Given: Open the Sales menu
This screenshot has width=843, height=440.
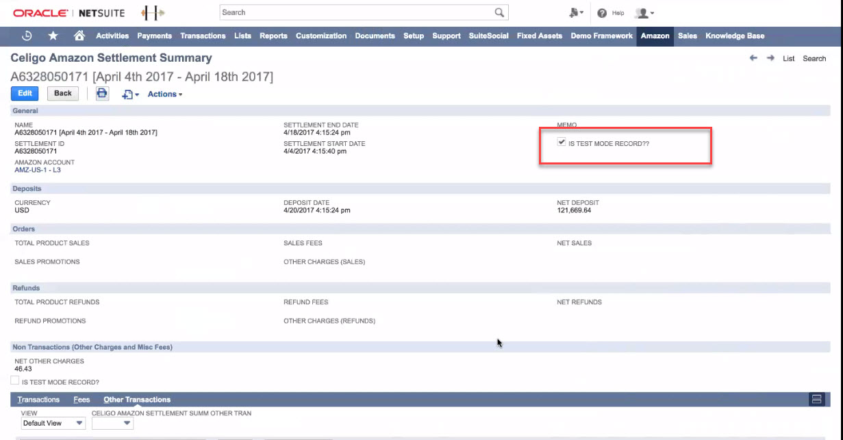Looking at the screenshot, I should 688,36.
